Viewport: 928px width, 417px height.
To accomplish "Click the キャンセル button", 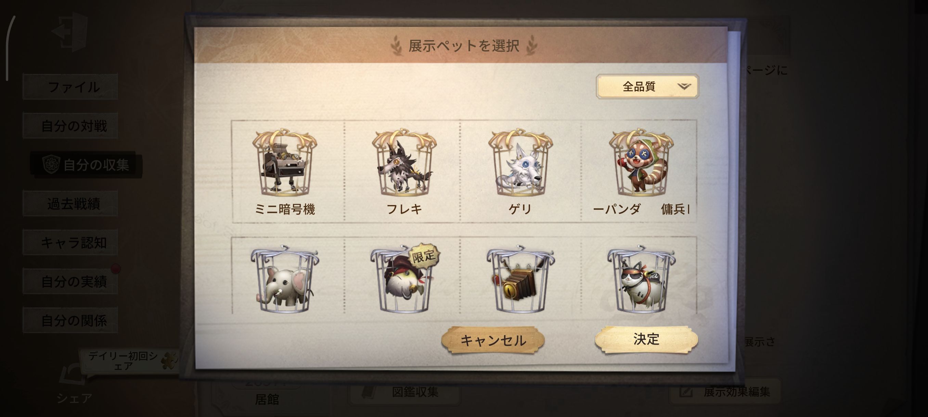I will (x=493, y=340).
